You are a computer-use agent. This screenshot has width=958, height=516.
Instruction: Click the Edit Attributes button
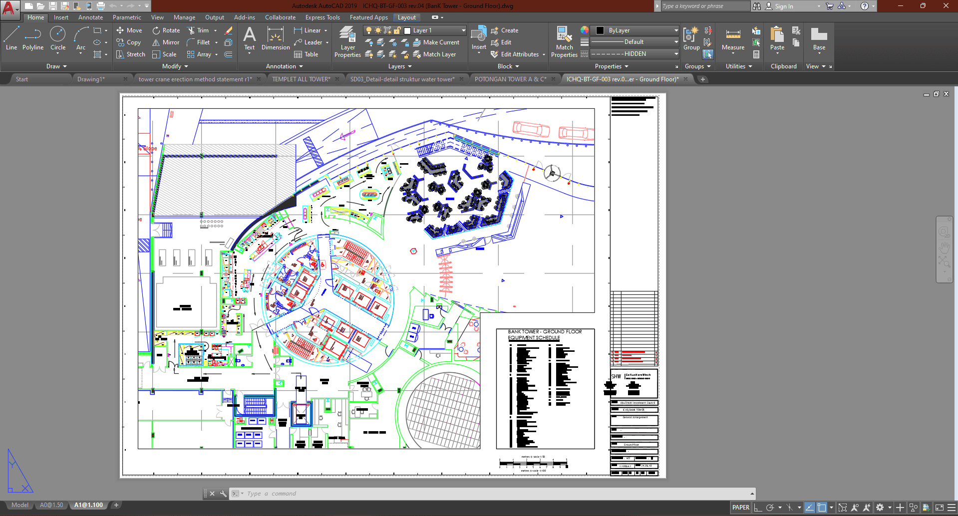pos(519,54)
